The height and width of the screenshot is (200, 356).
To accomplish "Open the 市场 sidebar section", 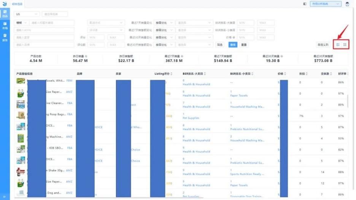I will point(5,26).
